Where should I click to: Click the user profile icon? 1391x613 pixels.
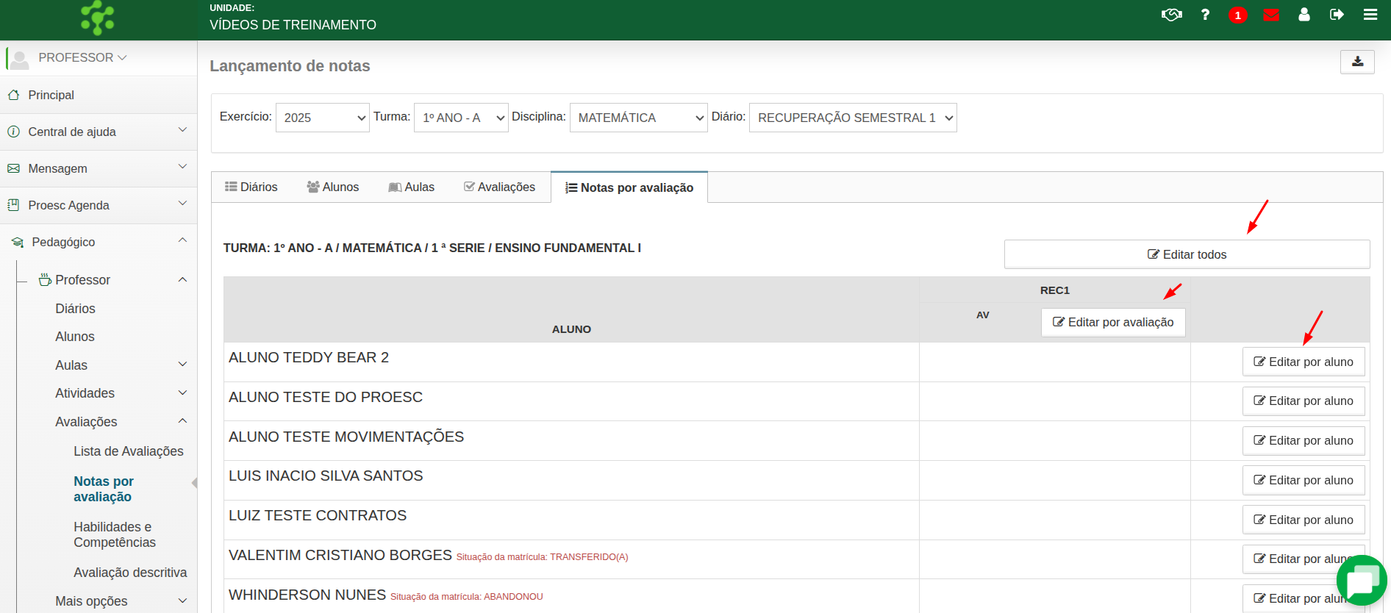tap(1304, 15)
